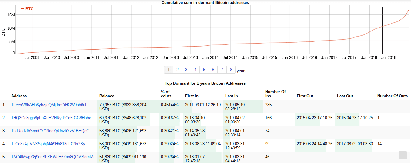This screenshot has height=163, width=411.
Task: Select the 8 years option
Action: coord(231,70)
